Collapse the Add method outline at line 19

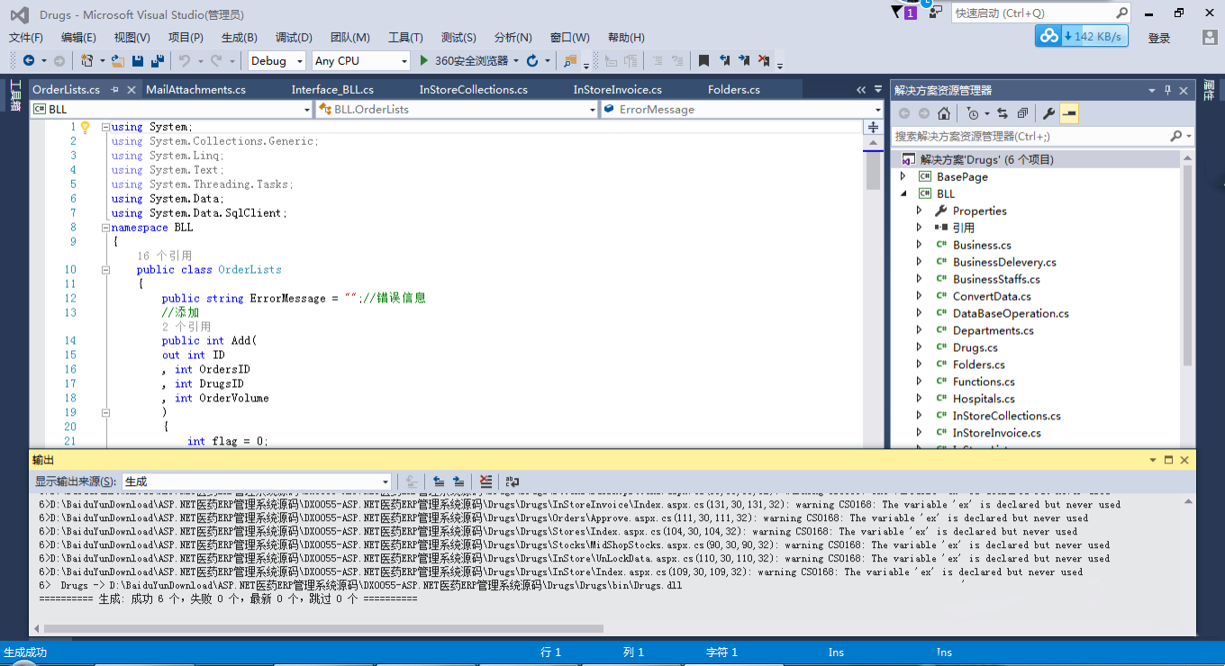click(105, 412)
